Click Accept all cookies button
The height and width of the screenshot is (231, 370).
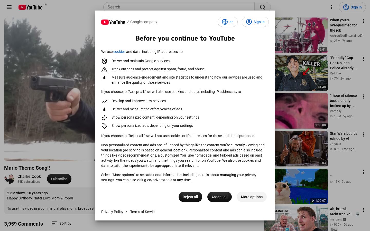point(219,197)
